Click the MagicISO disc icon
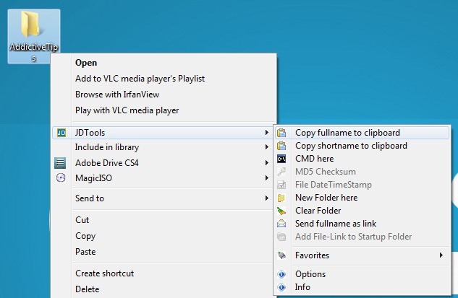 pyautogui.click(x=61, y=178)
